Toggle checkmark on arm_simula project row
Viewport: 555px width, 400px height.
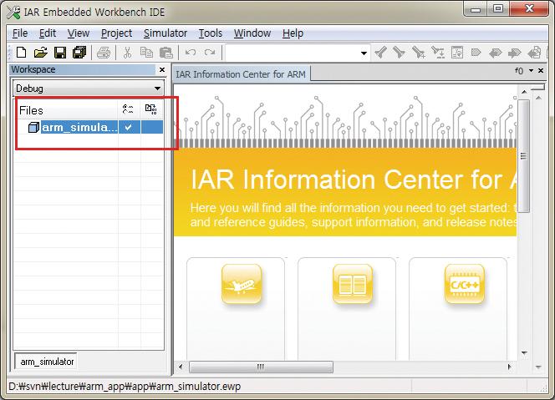[x=129, y=127]
